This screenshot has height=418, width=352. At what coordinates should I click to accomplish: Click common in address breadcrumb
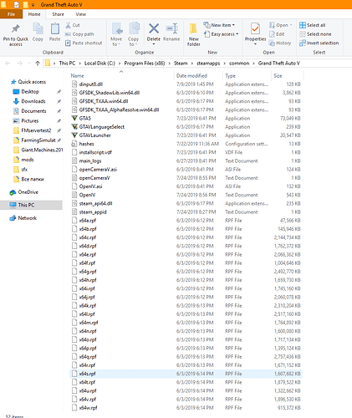pyautogui.click(x=239, y=64)
